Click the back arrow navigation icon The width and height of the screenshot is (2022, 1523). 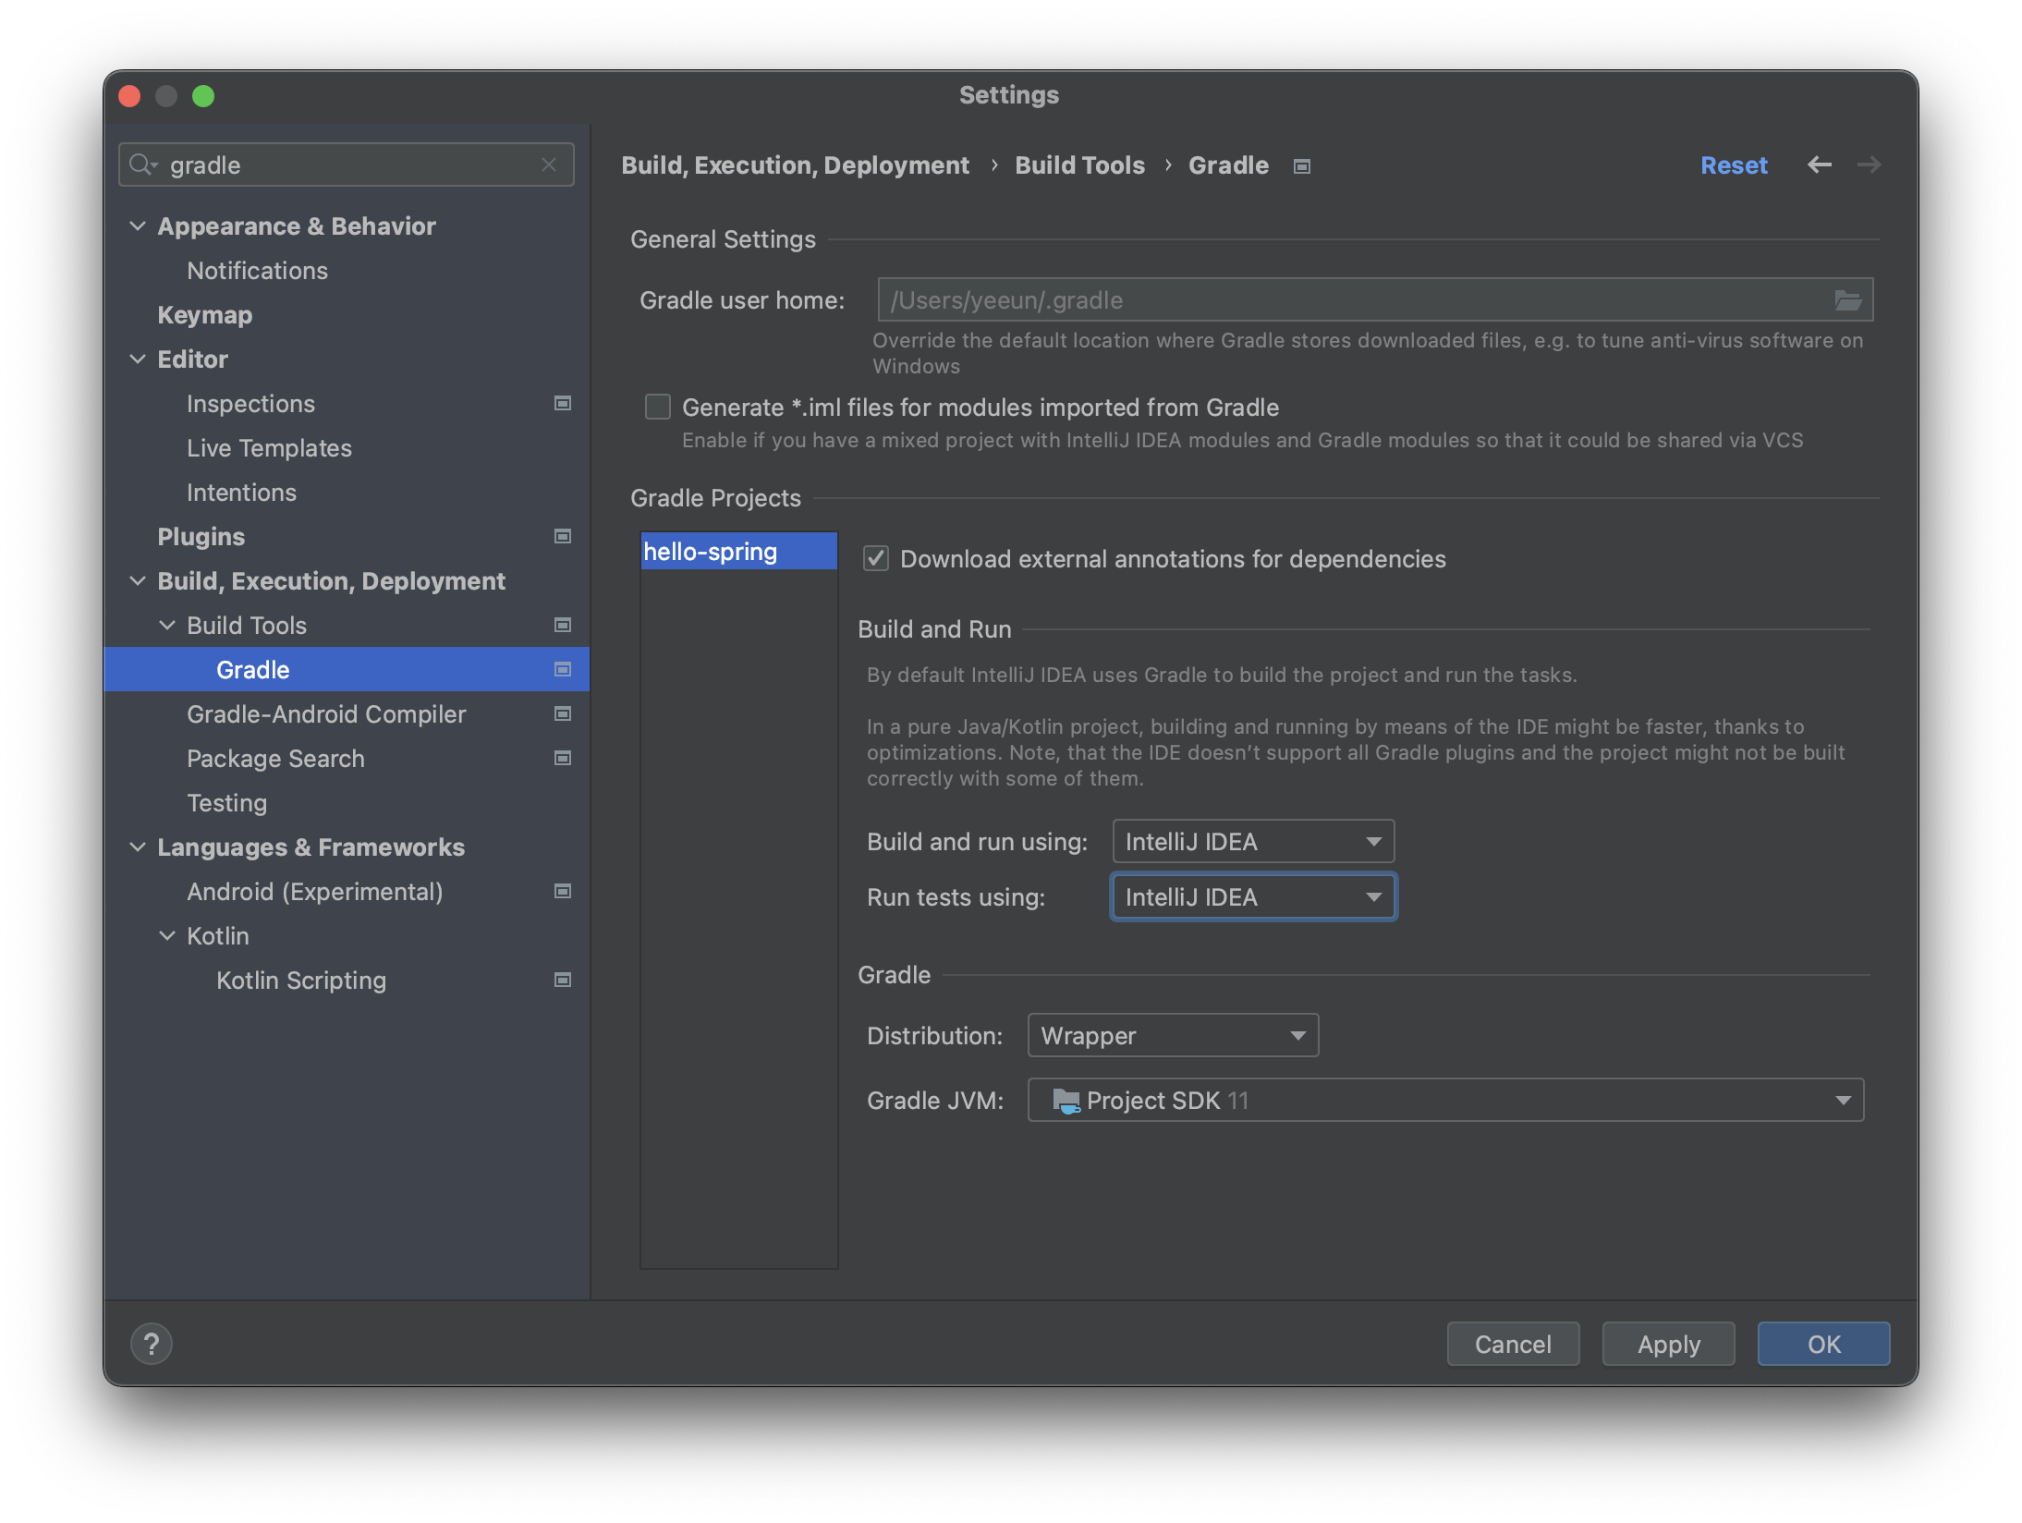tap(1819, 164)
